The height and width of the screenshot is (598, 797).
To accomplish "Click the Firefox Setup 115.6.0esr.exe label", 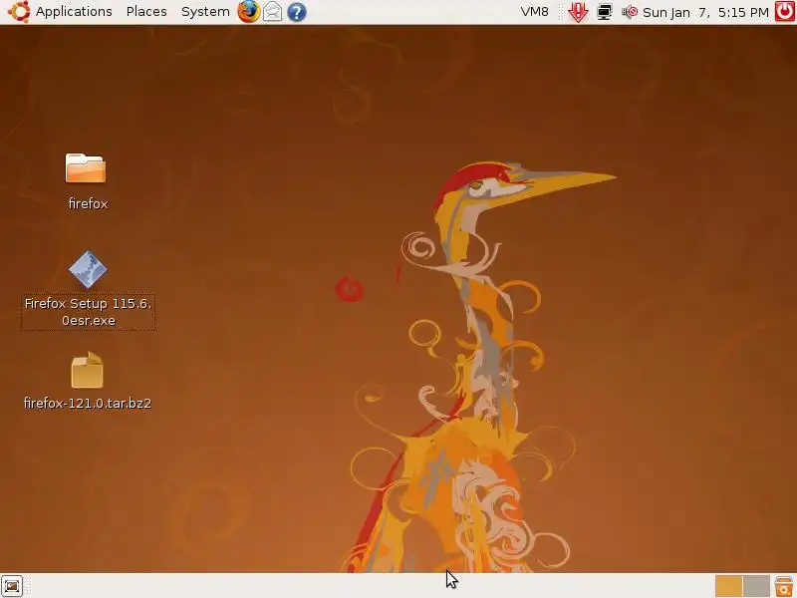I will tap(88, 312).
